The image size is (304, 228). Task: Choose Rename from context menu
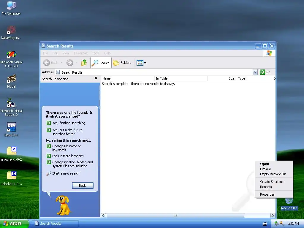[274, 187]
